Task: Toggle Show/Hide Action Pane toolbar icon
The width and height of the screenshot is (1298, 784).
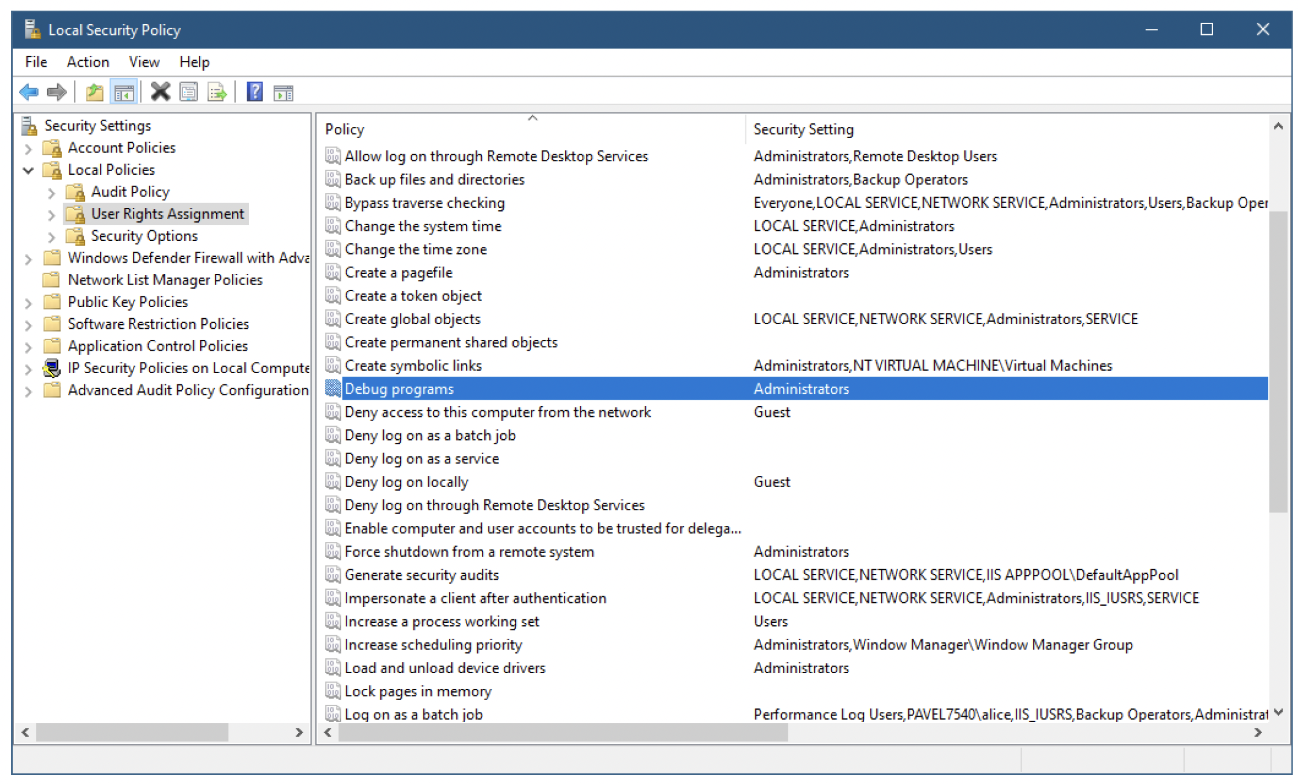Action: click(283, 92)
